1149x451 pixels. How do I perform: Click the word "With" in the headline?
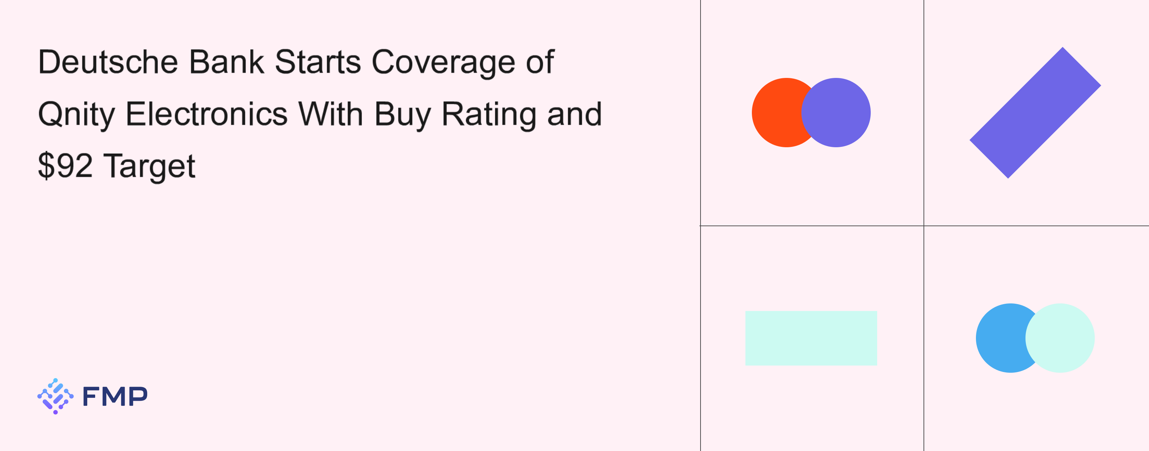pos(330,114)
